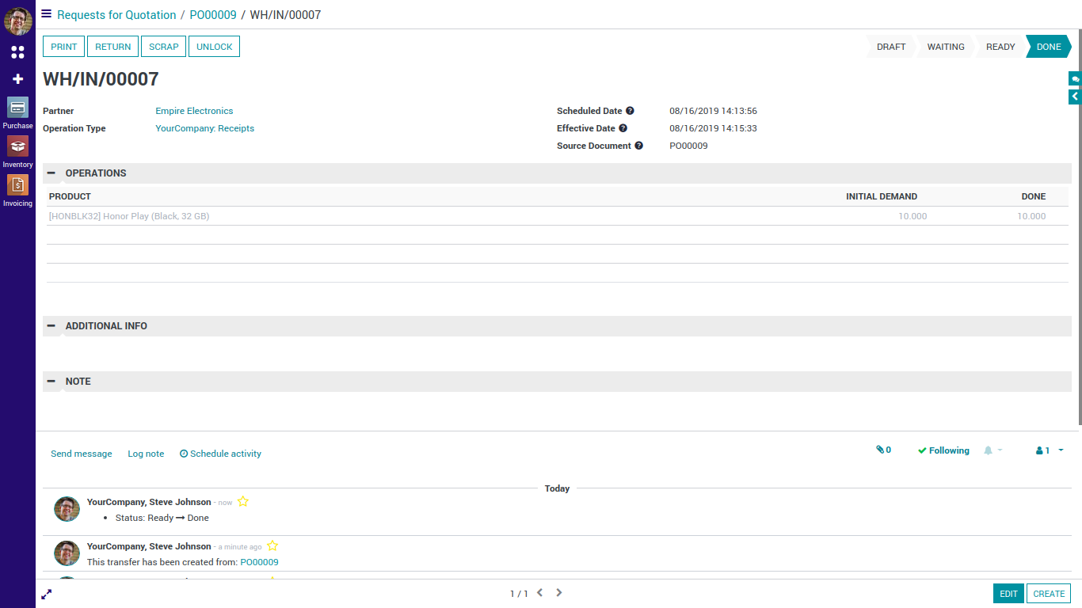This screenshot has height=608, width=1082.
Task: Click the fullscreen expand arrows icon
Action: coord(47,594)
